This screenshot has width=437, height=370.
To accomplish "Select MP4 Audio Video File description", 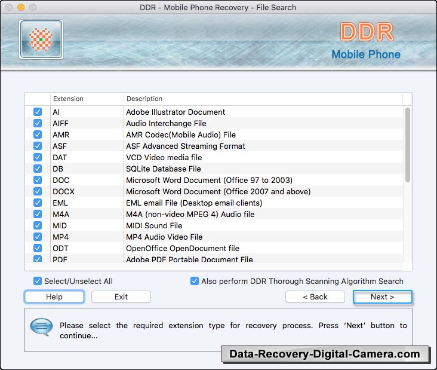I will tap(164, 237).
